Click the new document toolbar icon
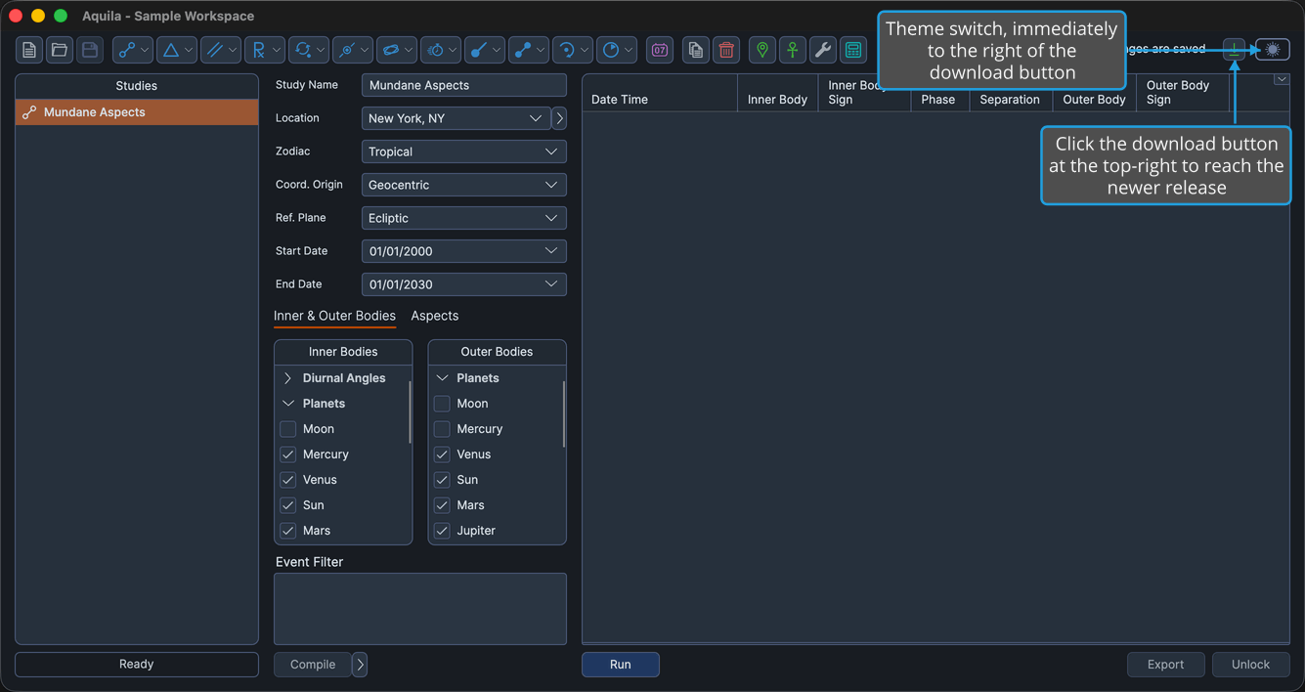Screen dimensions: 1305x692 (x=29, y=50)
